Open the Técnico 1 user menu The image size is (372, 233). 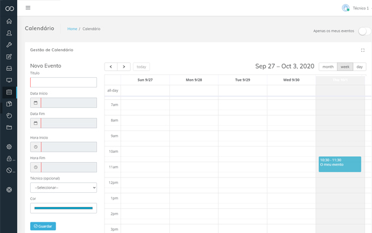coord(361,8)
